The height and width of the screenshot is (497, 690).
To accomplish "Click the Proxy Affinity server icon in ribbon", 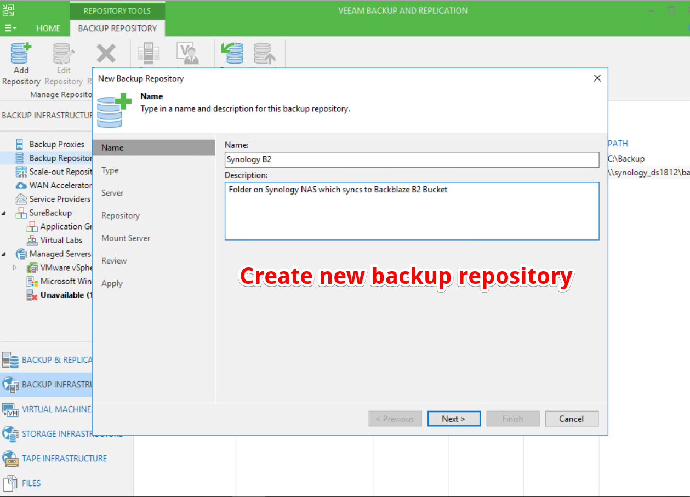I will (x=148, y=54).
